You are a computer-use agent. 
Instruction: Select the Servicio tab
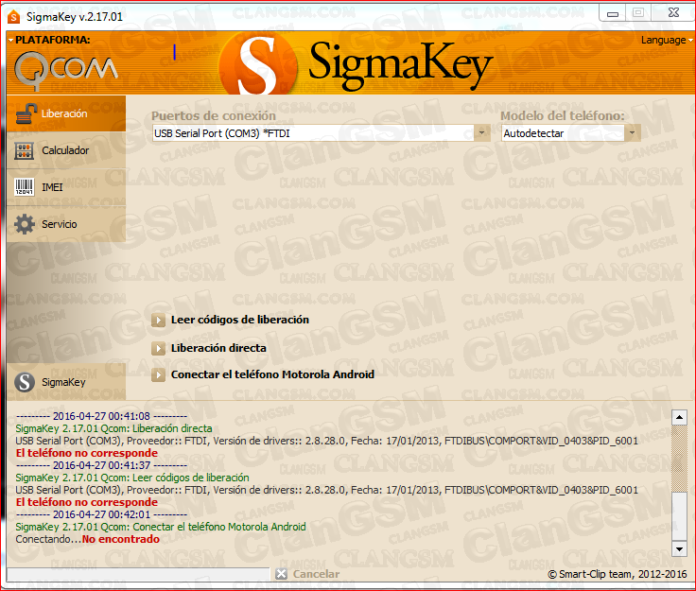click(66, 224)
